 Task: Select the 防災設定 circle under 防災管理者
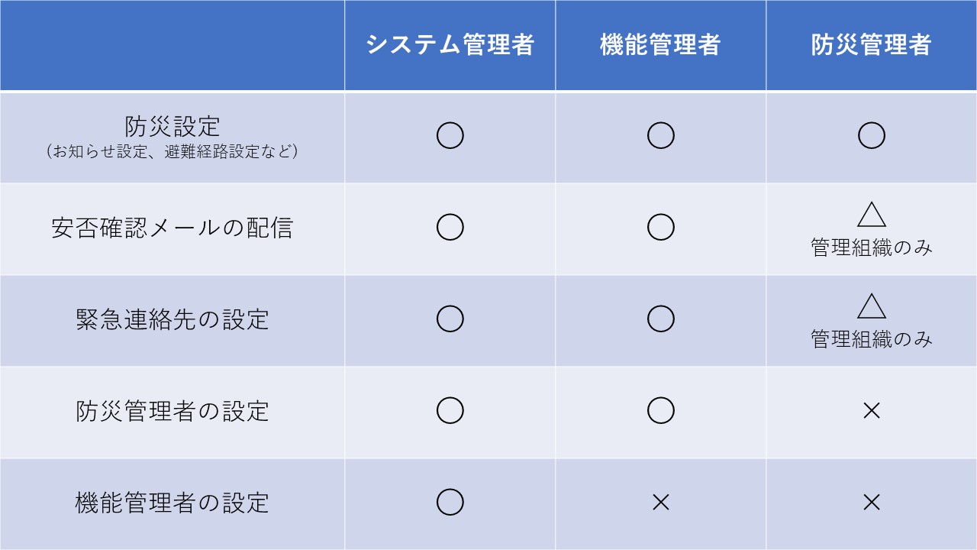tap(871, 136)
